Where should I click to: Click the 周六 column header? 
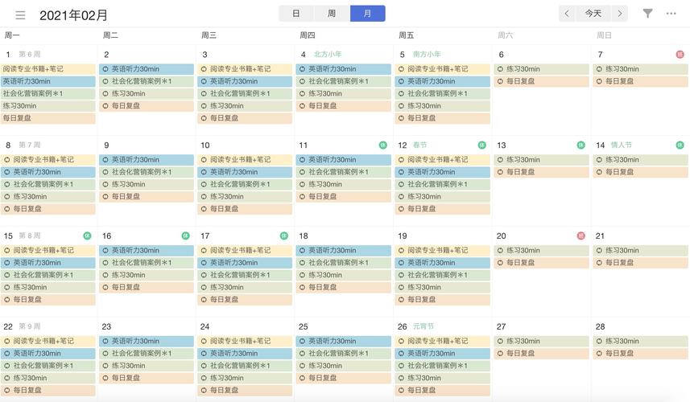[x=505, y=35]
